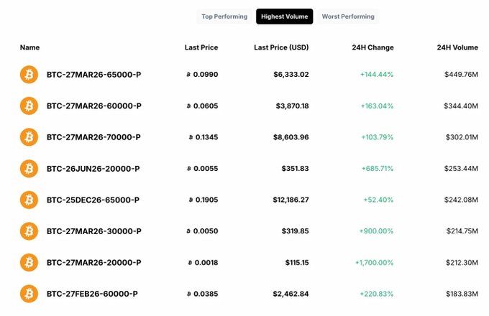The width and height of the screenshot is (489, 316).
Task: Open the BTC-27FEB26-60000-P instrument link
Action: [x=92, y=294]
